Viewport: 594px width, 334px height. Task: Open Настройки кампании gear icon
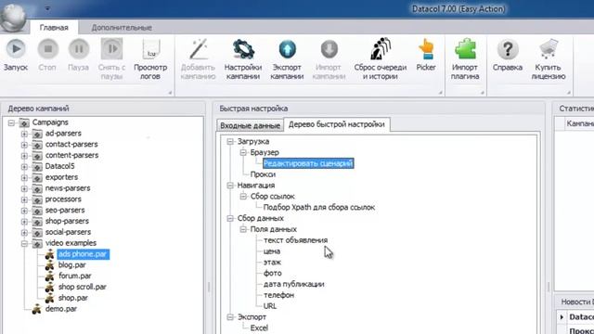tap(243, 49)
